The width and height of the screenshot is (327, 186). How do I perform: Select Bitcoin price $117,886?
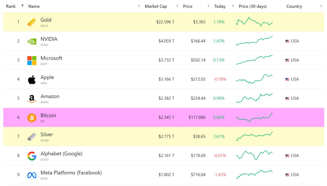[x=197, y=118]
